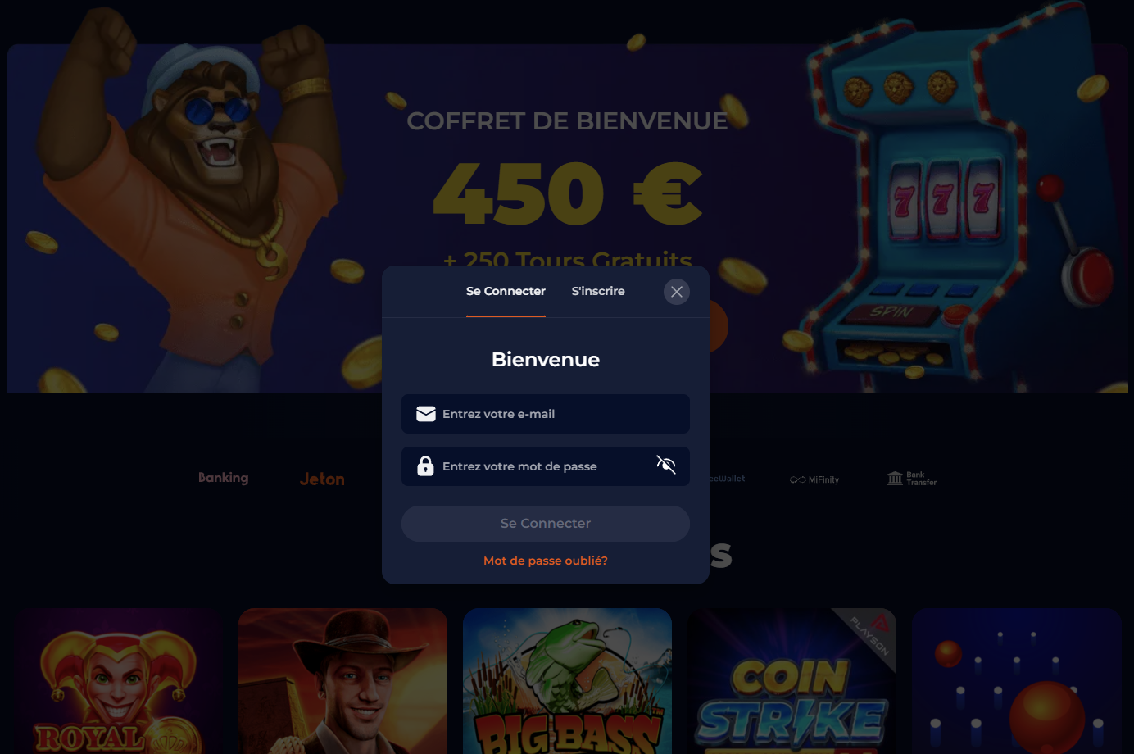Open the red balls plinko game thumbnail

coord(1017,681)
